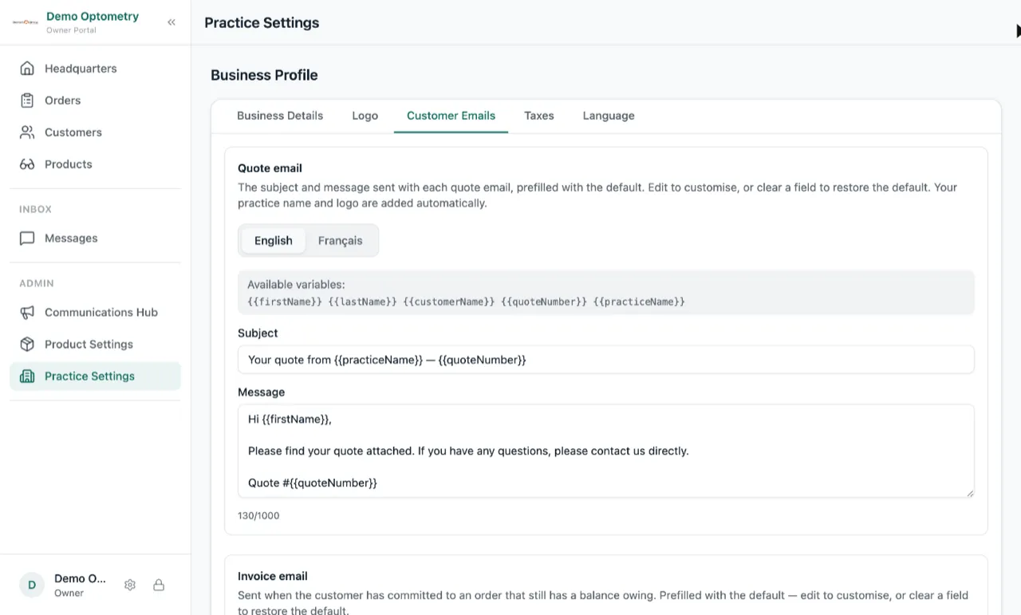Click the D user avatar

tap(32, 585)
